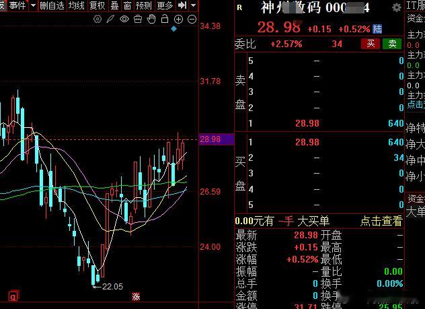Screen dimensions: 425x309
Task: Click the 量比 0.00 value
Action: [x=393, y=271]
